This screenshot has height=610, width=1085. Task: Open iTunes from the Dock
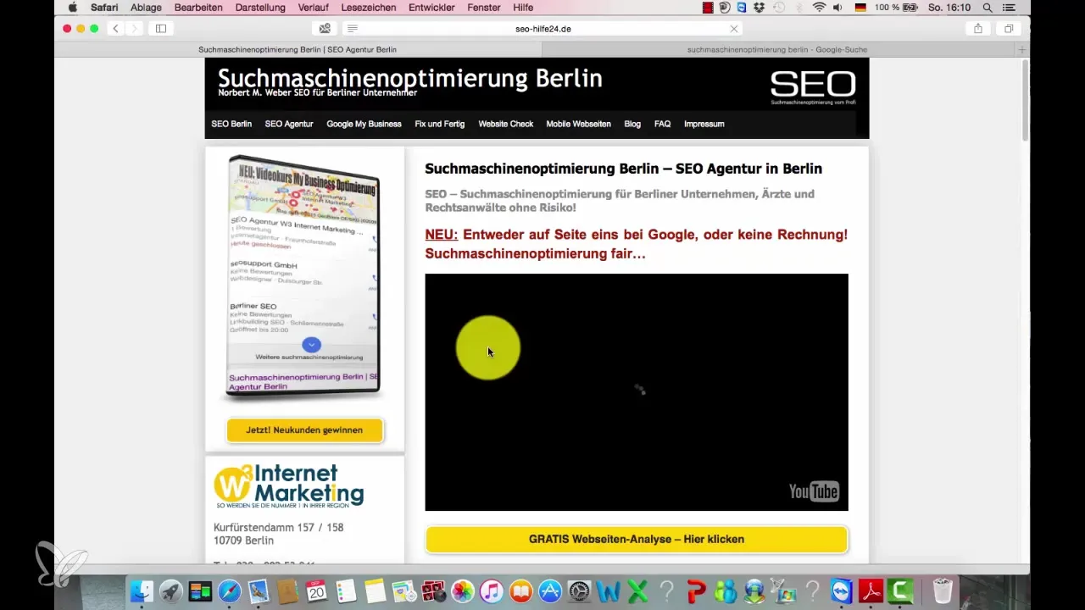[492, 591]
